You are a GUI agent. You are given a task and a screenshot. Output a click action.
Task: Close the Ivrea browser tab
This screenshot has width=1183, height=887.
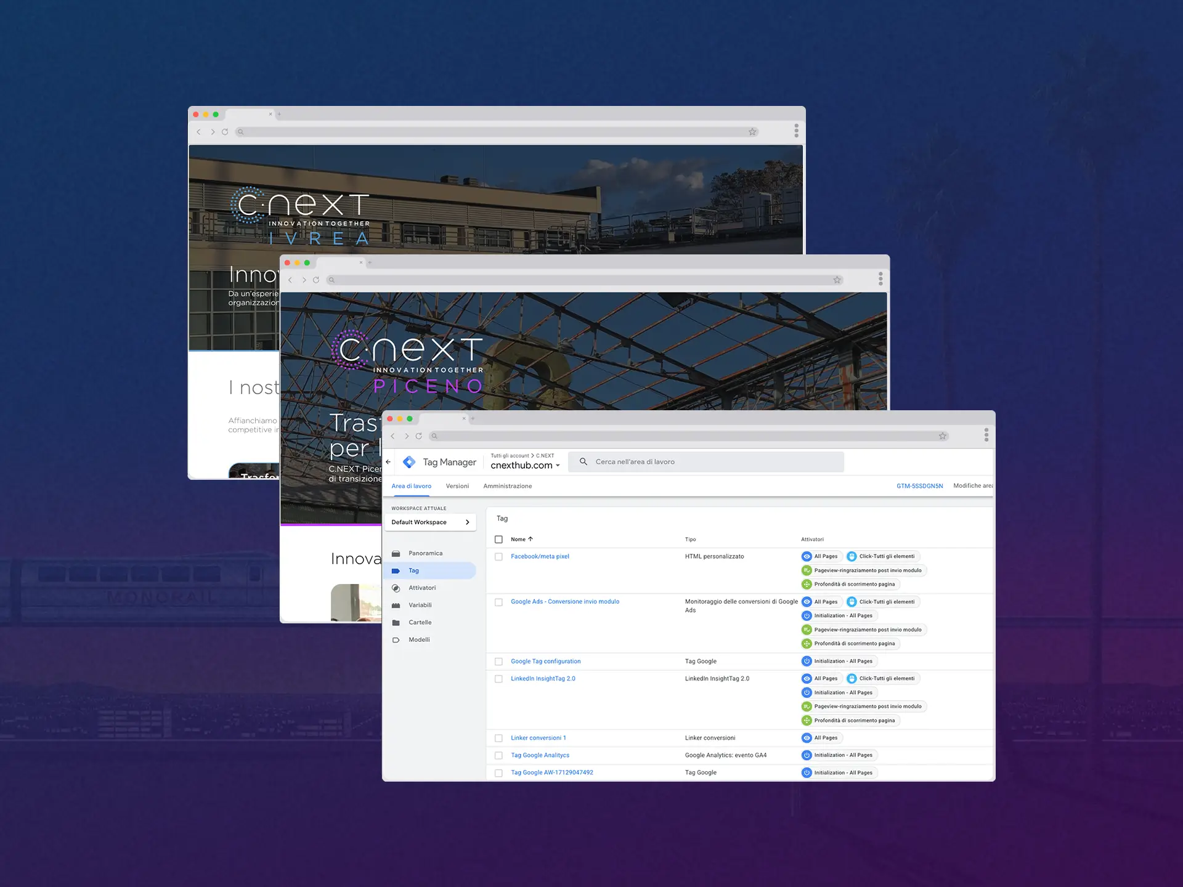270,114
